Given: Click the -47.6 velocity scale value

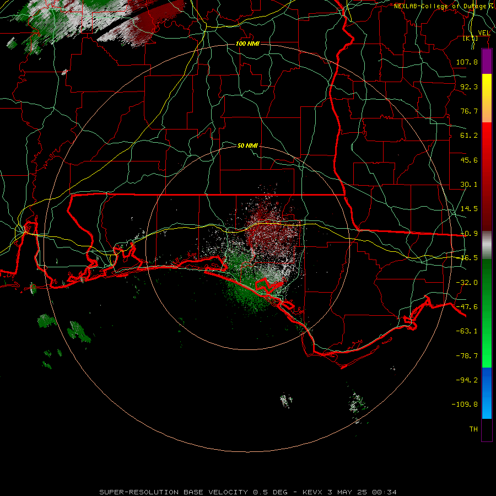Looking at the screenshot, I should click(x=467, y=307).
